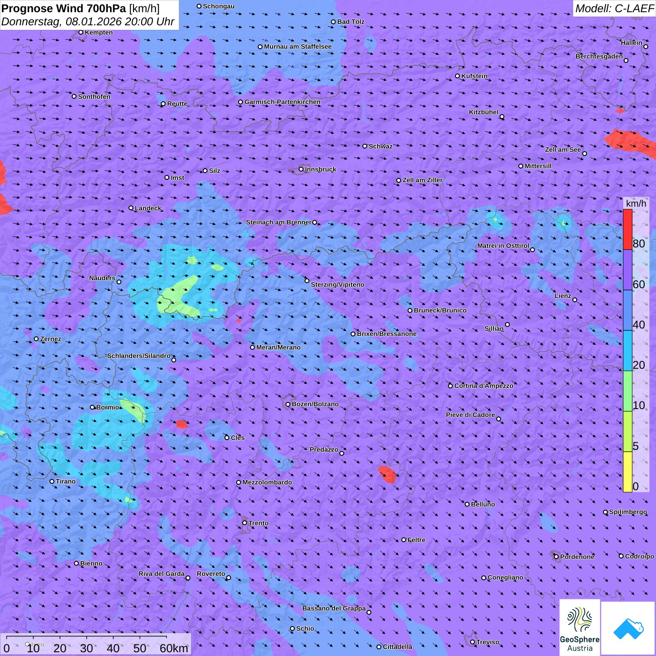This screenshot has height=656, width=656.
Task: Click the 'Codroipo' label
Action: tap(640, 556)
